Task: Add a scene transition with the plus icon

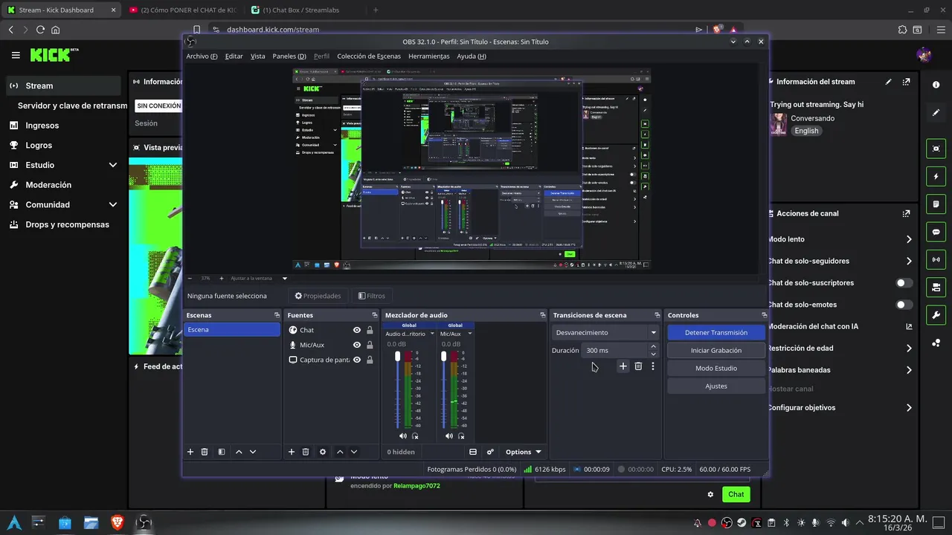Action: (x=623, y=366)
